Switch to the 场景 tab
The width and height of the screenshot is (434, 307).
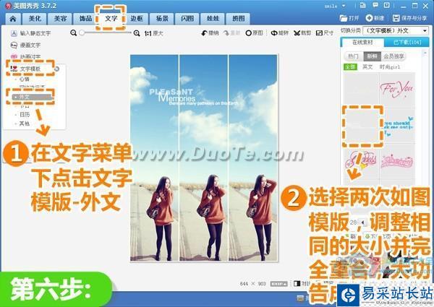click(x=162, y=19)
